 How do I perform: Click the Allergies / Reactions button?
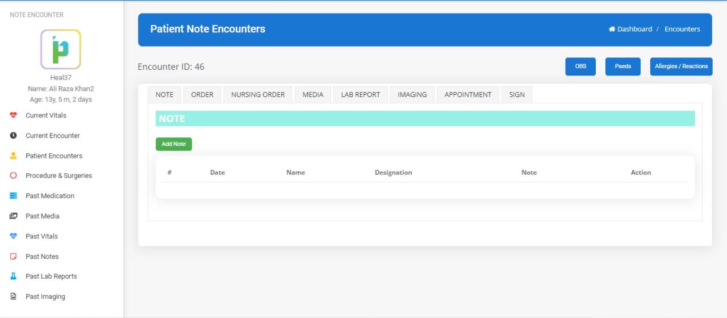pos(681,66)
